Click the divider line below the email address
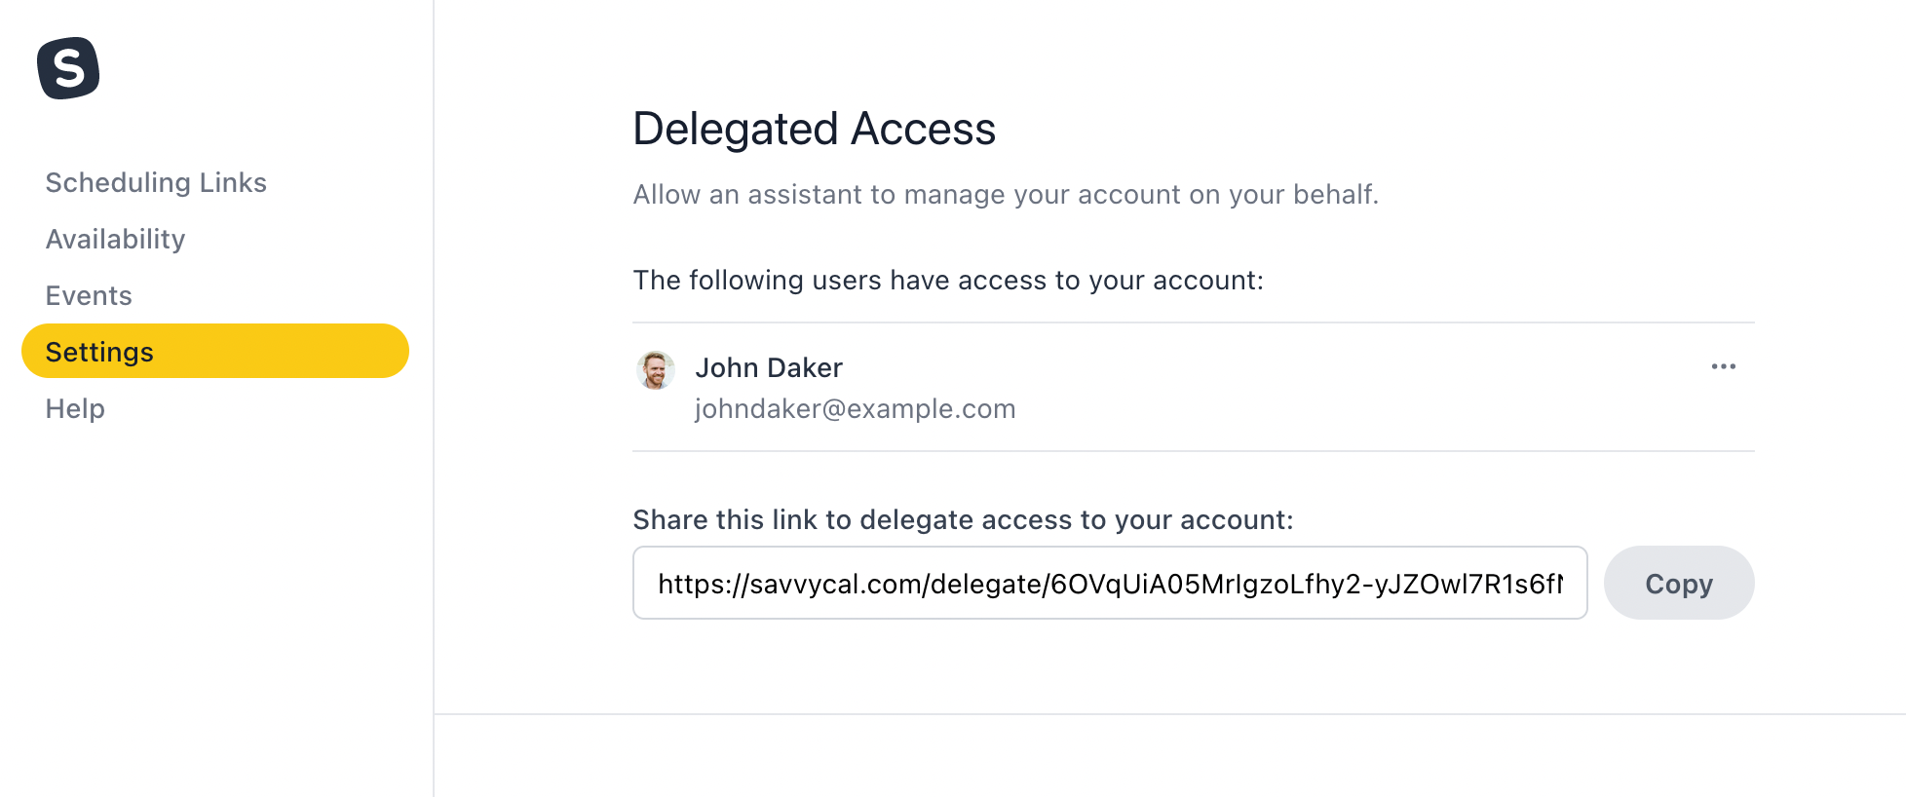 tap(1193, 451)
